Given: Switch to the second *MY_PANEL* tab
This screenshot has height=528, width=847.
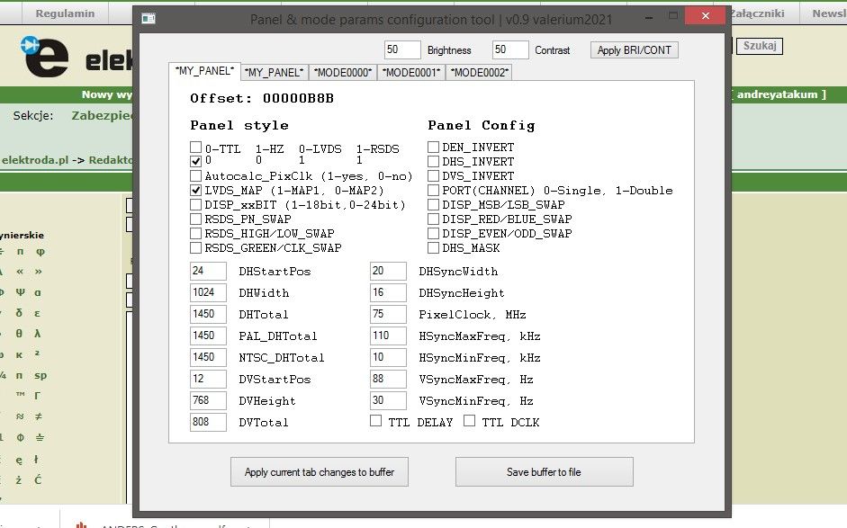Looking at the screenshot, I should point(275,73).
